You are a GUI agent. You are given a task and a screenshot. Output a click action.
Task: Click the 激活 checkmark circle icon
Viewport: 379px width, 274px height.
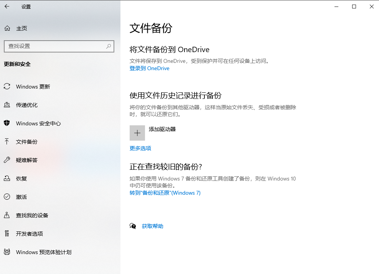click(x=7, y=197)
